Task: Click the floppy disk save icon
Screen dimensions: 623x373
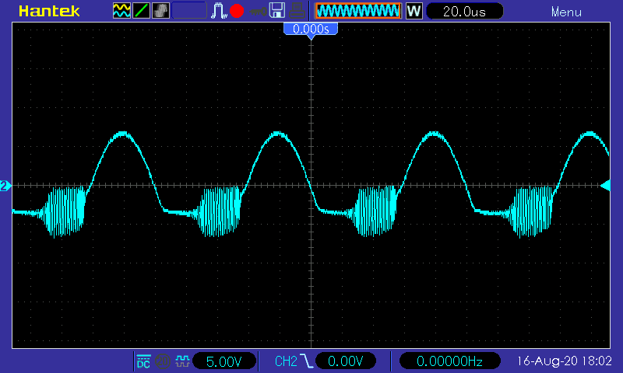Action: click(x=277, y=10)
